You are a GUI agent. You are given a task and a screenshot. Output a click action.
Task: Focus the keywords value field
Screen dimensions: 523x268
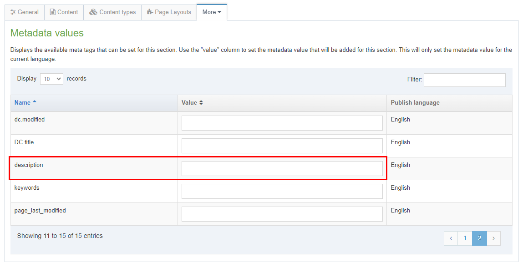point(282,192)
